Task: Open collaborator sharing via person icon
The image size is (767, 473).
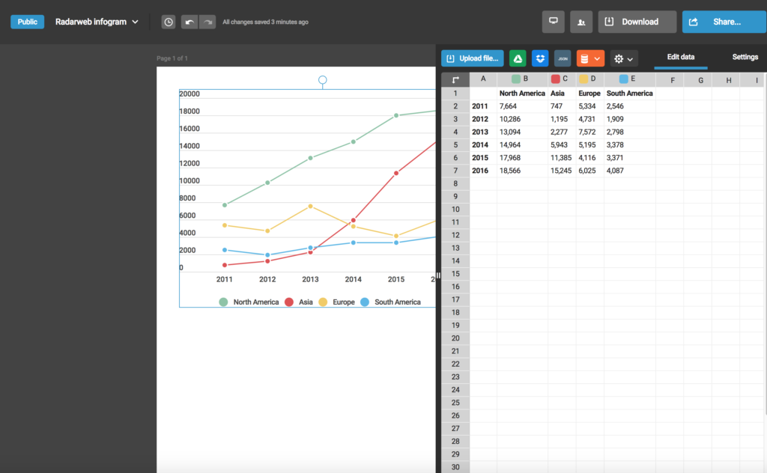Action: tap(581, 22)
